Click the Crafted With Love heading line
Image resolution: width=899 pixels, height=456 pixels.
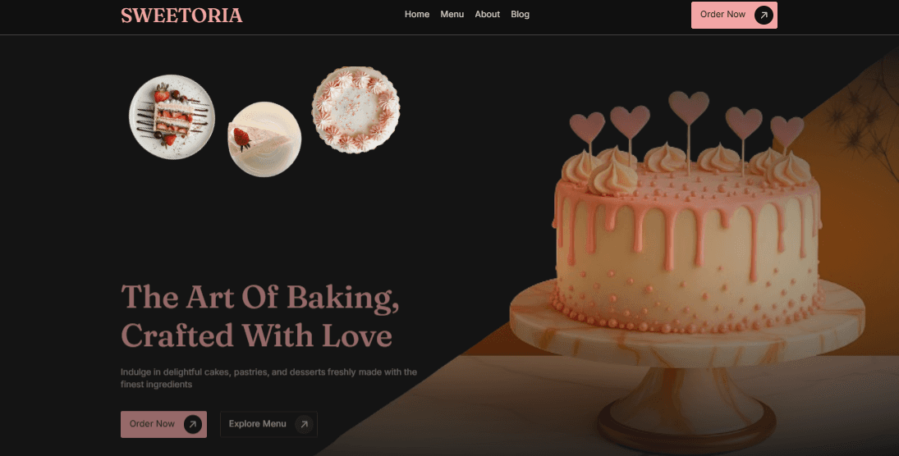(x=256, y=335)
